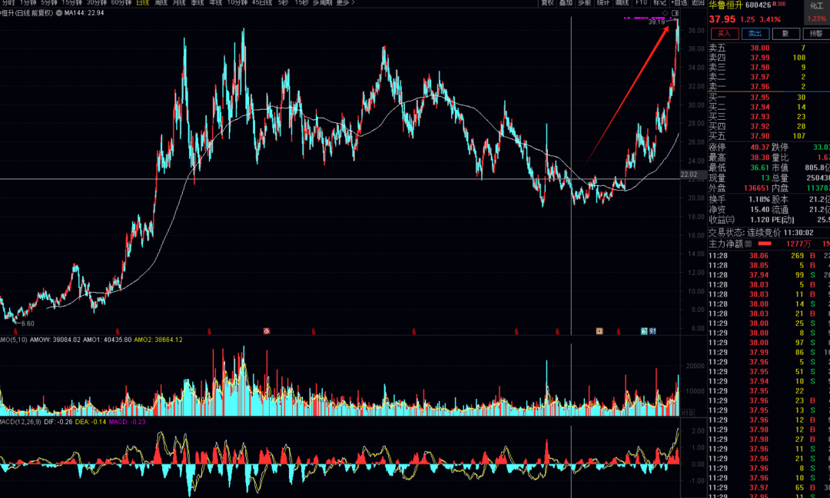This screenshot has height=498, width=830.
Task: Add stock via +自选 button
Action: point(679,2)
